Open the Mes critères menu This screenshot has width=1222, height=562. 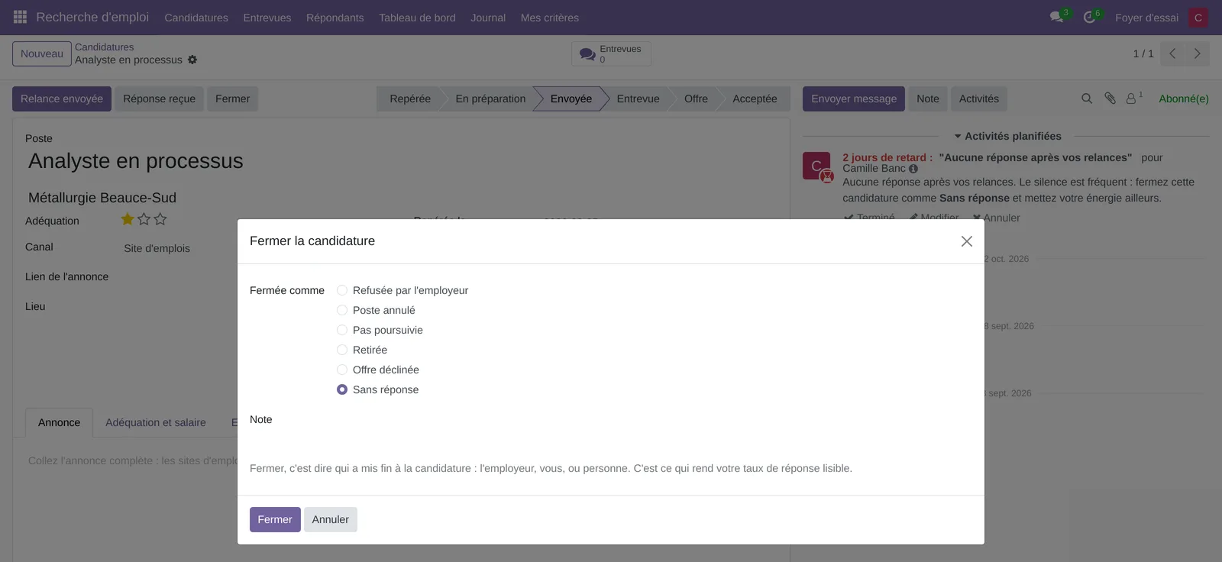(550, 18)
